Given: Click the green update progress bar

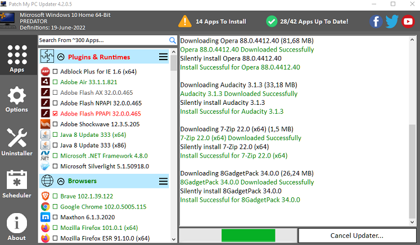Looking at the screenshot, I should click(x=249, y=235).
